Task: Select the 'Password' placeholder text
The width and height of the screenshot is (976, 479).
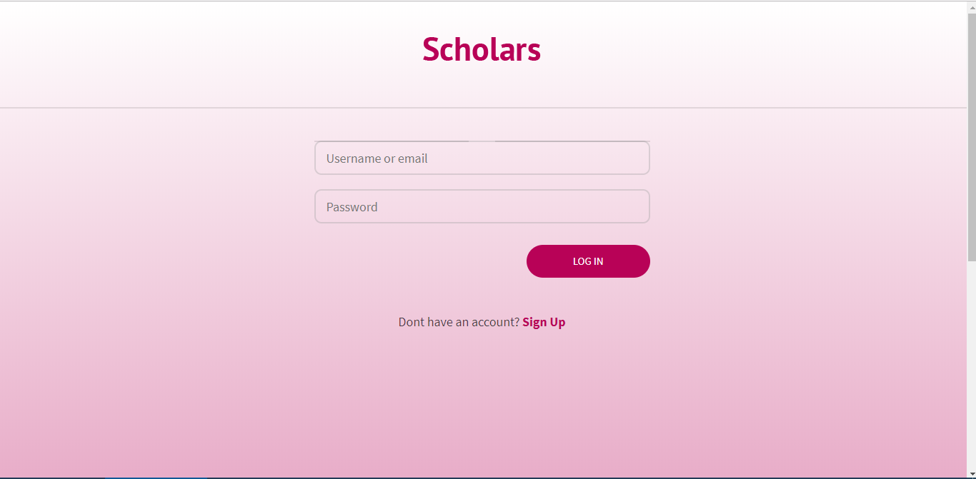Action: click(x=352, y=207)
